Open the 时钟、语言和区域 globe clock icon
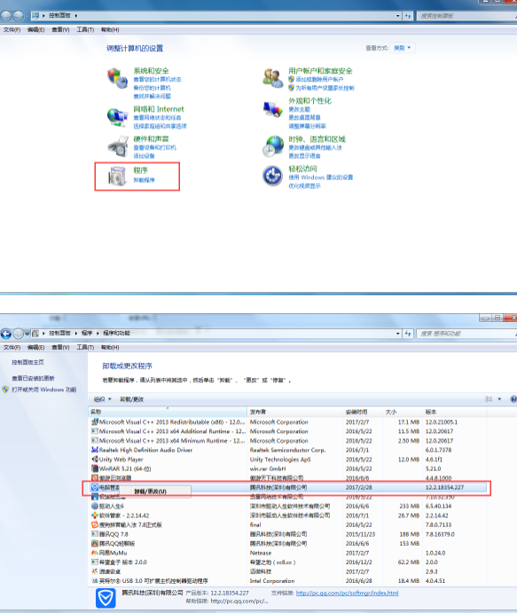 click(272, 146)
